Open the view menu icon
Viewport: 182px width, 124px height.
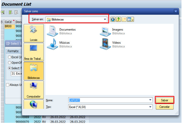[x=130, y=19]
